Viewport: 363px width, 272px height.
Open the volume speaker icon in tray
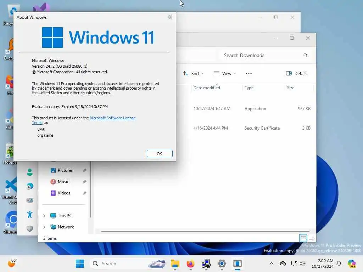pyautogui.click(x=302, y=263)
